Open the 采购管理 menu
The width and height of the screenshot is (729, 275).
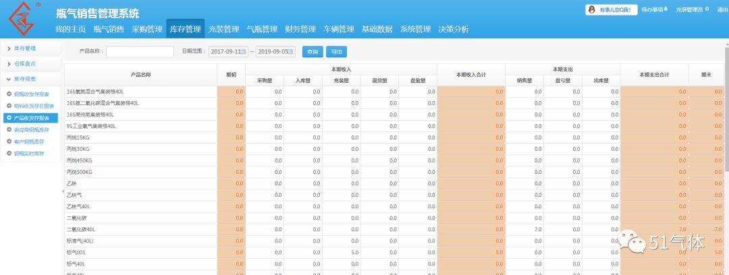146,29
